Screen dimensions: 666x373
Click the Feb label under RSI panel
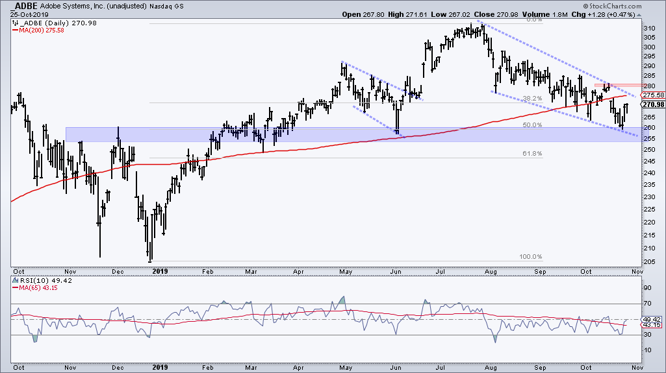[207, 368]
